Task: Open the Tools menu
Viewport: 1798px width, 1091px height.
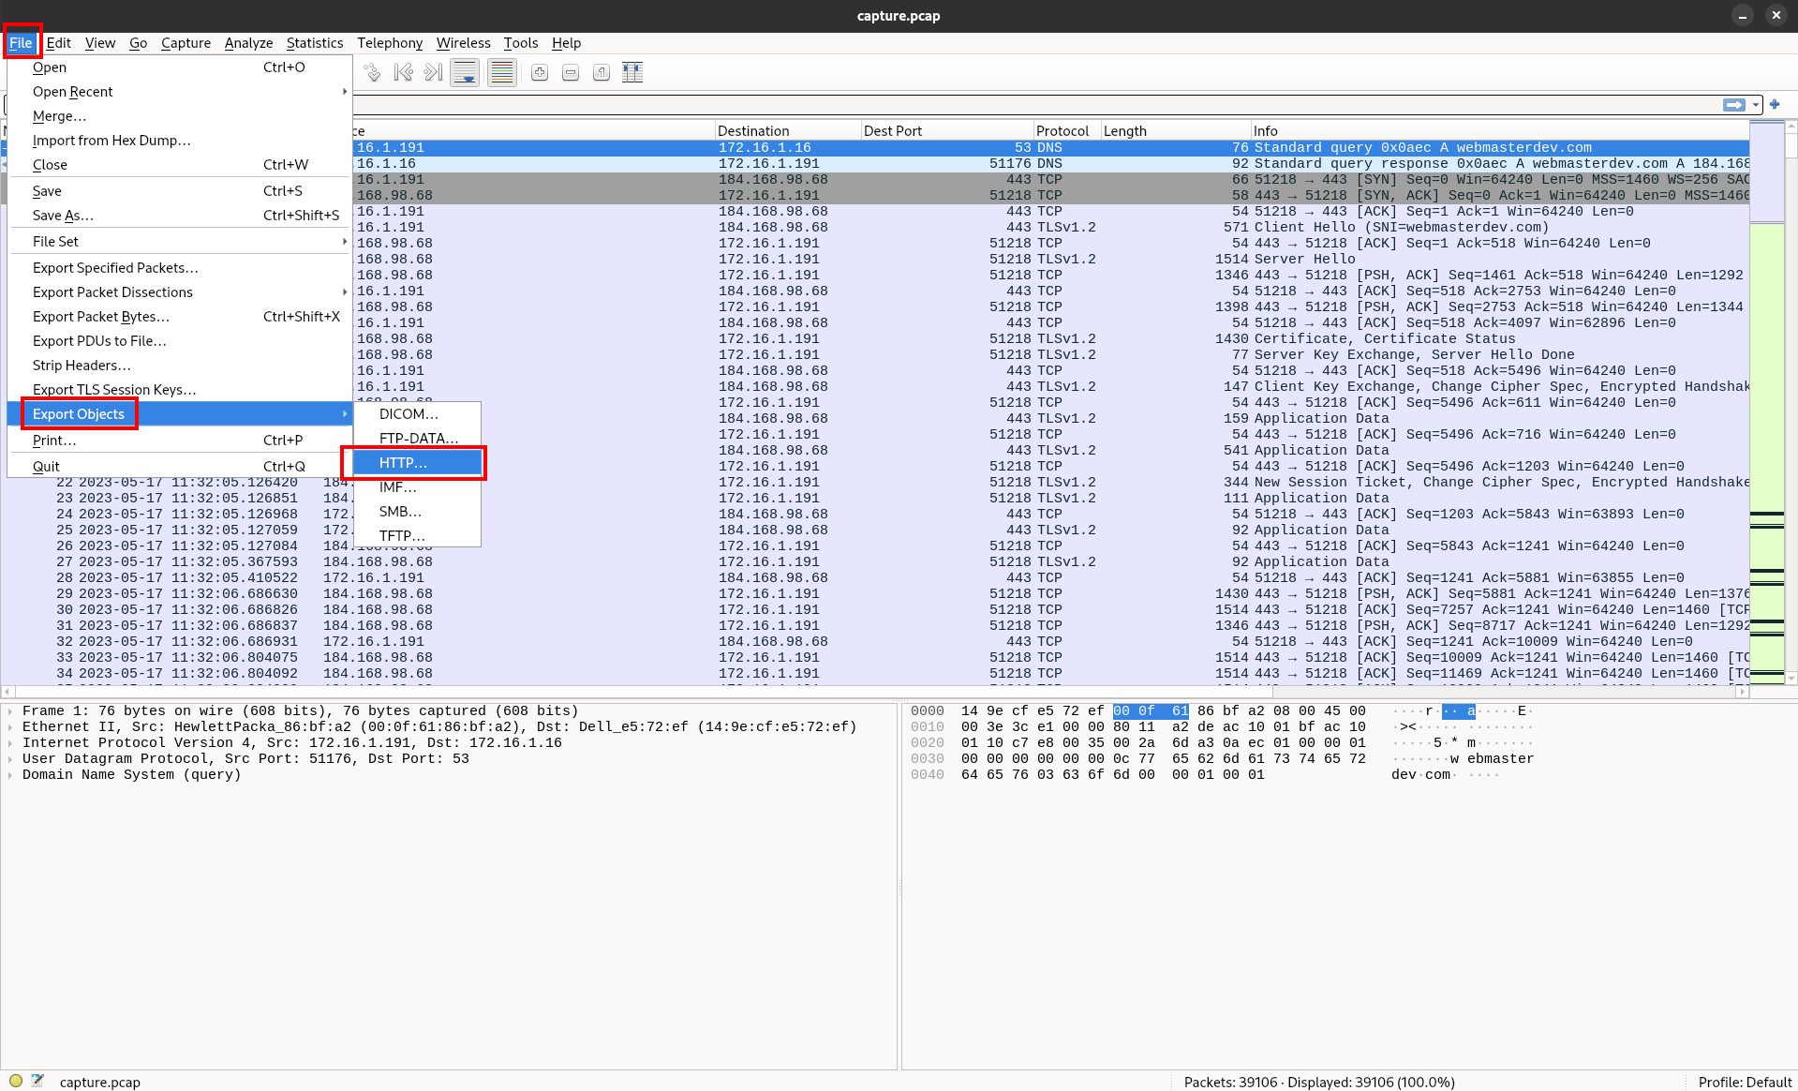Action: (x=521, y=42)
